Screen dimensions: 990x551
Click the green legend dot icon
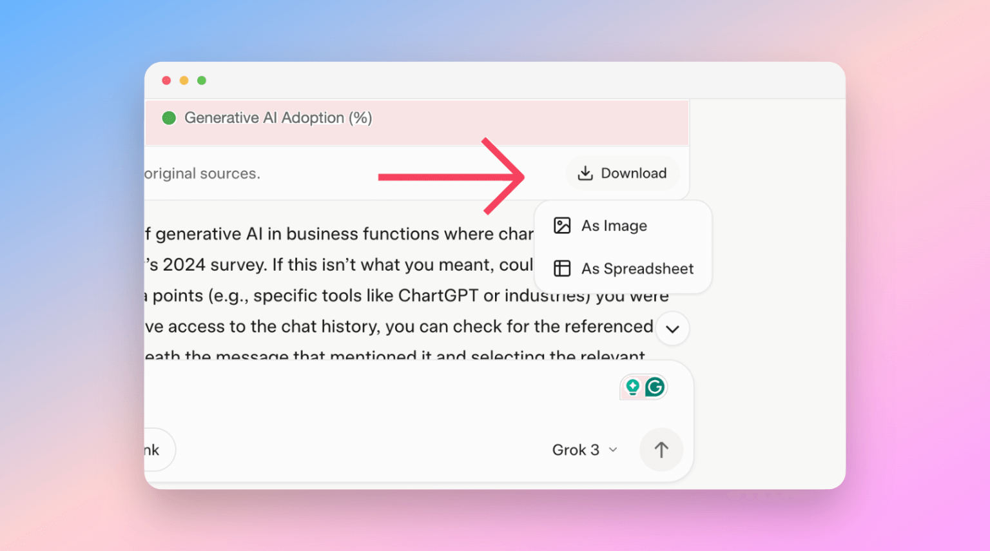[169, 117]
